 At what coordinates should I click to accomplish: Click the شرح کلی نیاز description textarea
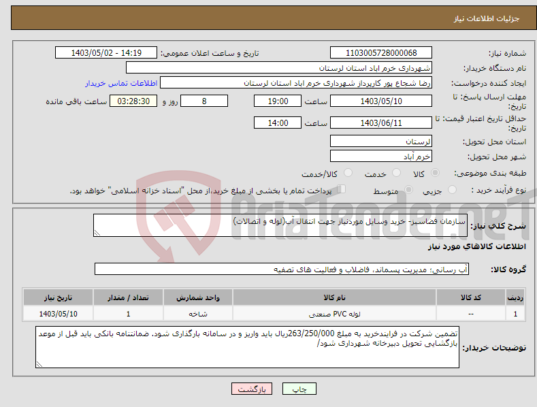(280, 225)
